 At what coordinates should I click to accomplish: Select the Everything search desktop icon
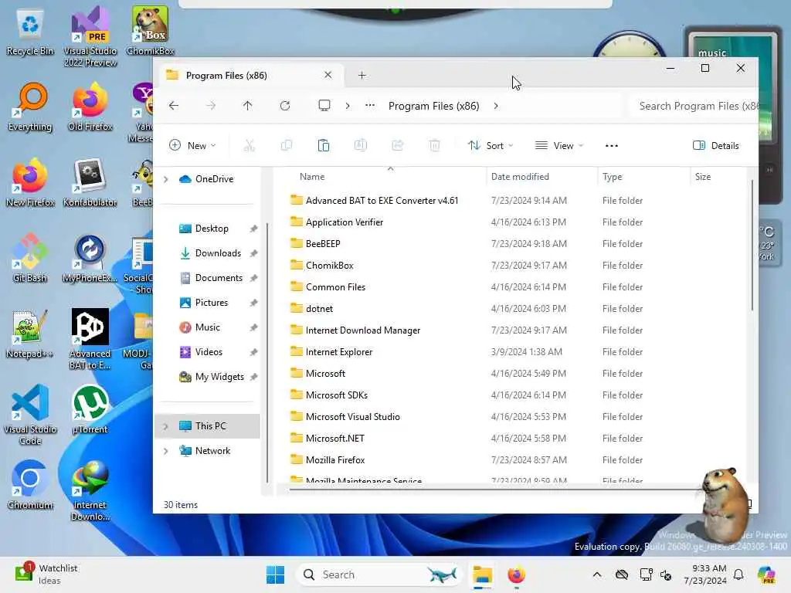pyautogui.click(x=30, y=107)
